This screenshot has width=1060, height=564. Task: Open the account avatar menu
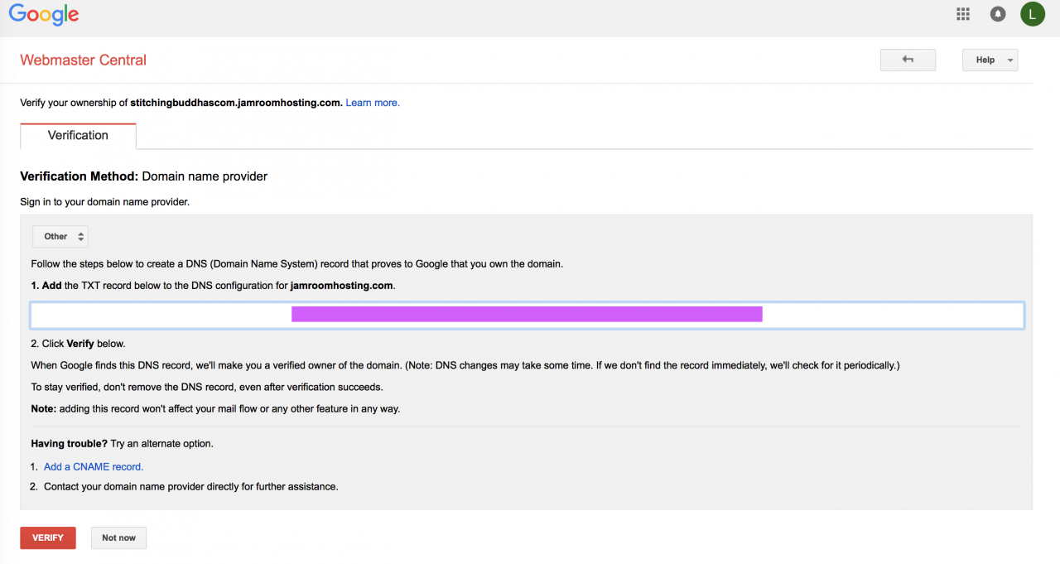pyautogui.click(x=1032, y=14)
